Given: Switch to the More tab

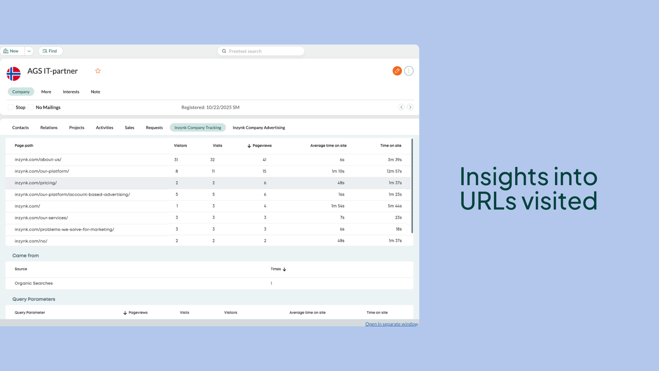Looking at the screenshot, I should (46, 92).
